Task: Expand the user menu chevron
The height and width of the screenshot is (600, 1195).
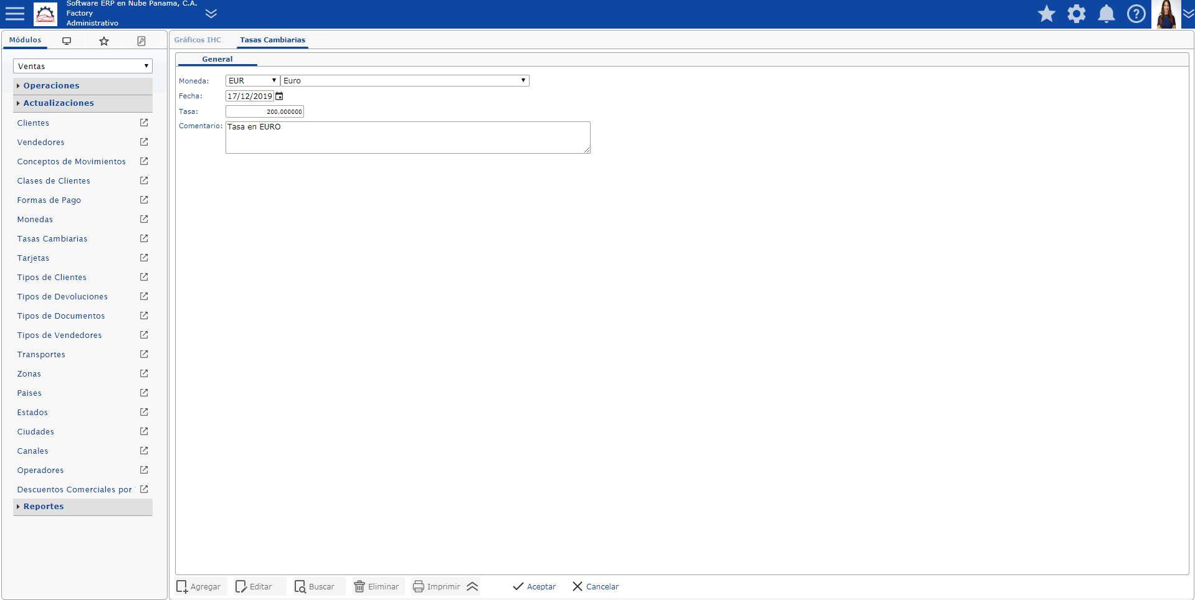Action: tap(1188, 14)
